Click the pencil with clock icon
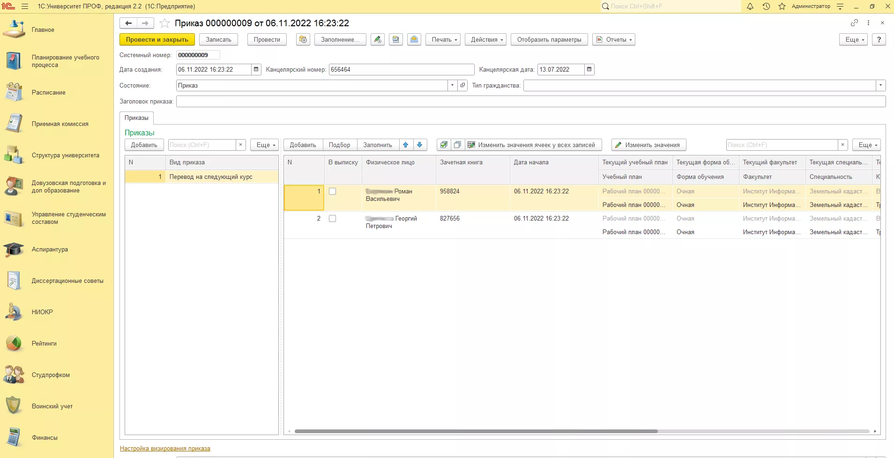 [378, 40]
